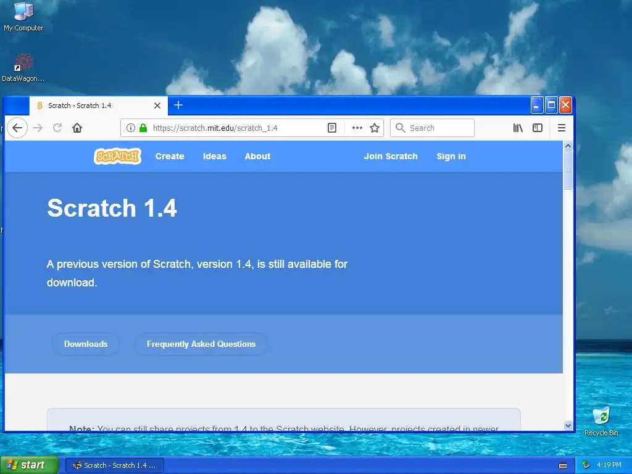Click the forward navigation arrow
The width and height of the screenshot is (632, 474).
[38, 128]
